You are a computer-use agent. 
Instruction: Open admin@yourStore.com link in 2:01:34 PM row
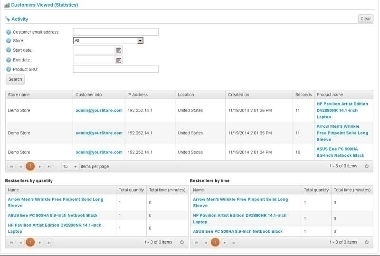point(99,152)
